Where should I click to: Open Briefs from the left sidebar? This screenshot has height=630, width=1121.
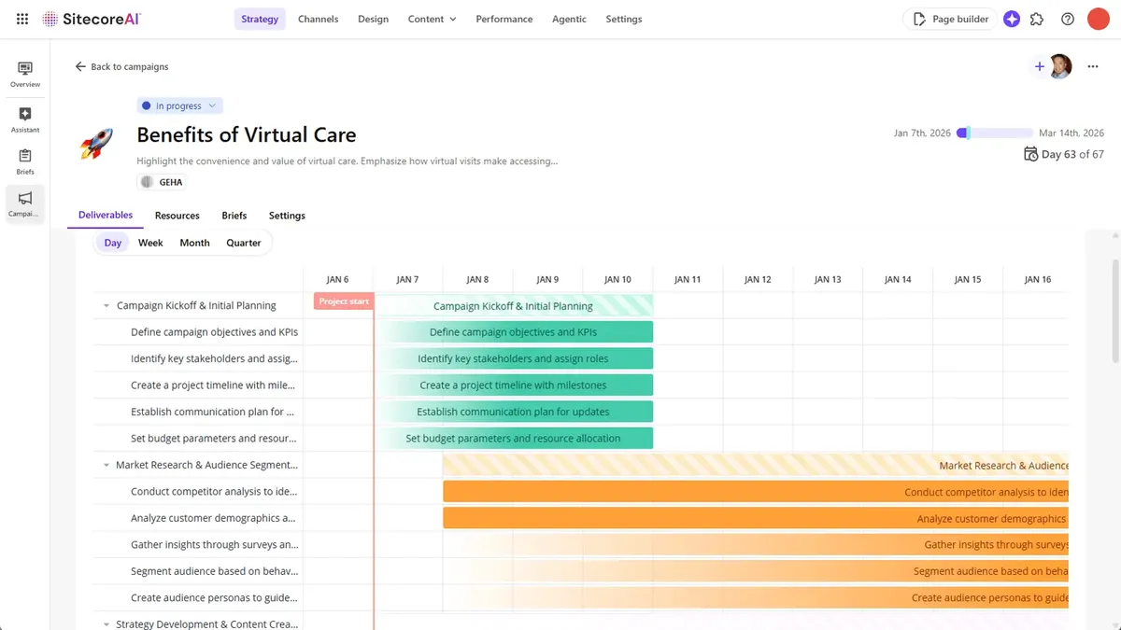click(24, 159)
